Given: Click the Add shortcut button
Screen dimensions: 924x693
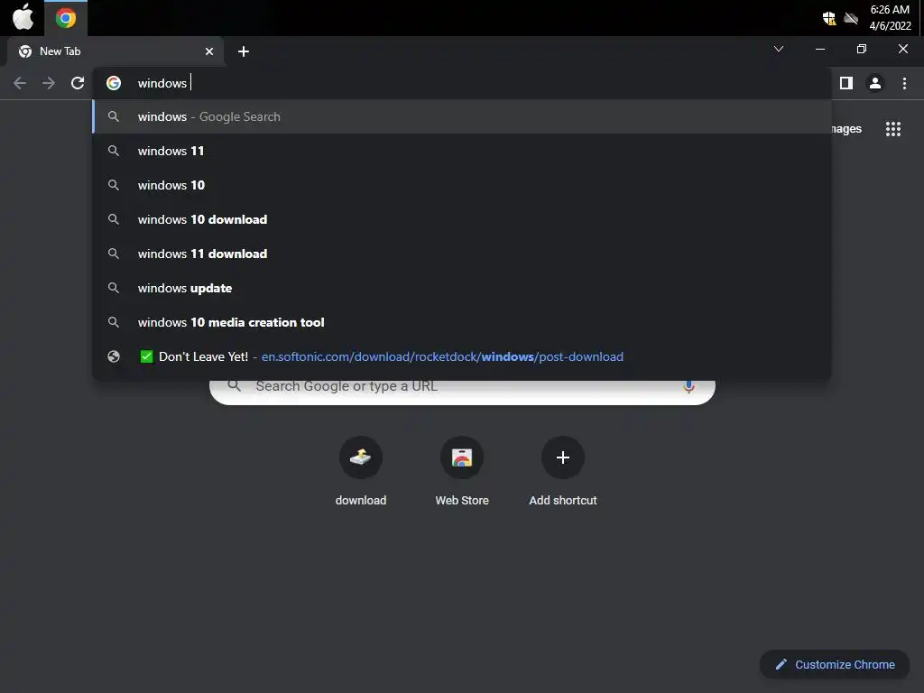Looking at the screenshot, I should [x=563, y=471].
